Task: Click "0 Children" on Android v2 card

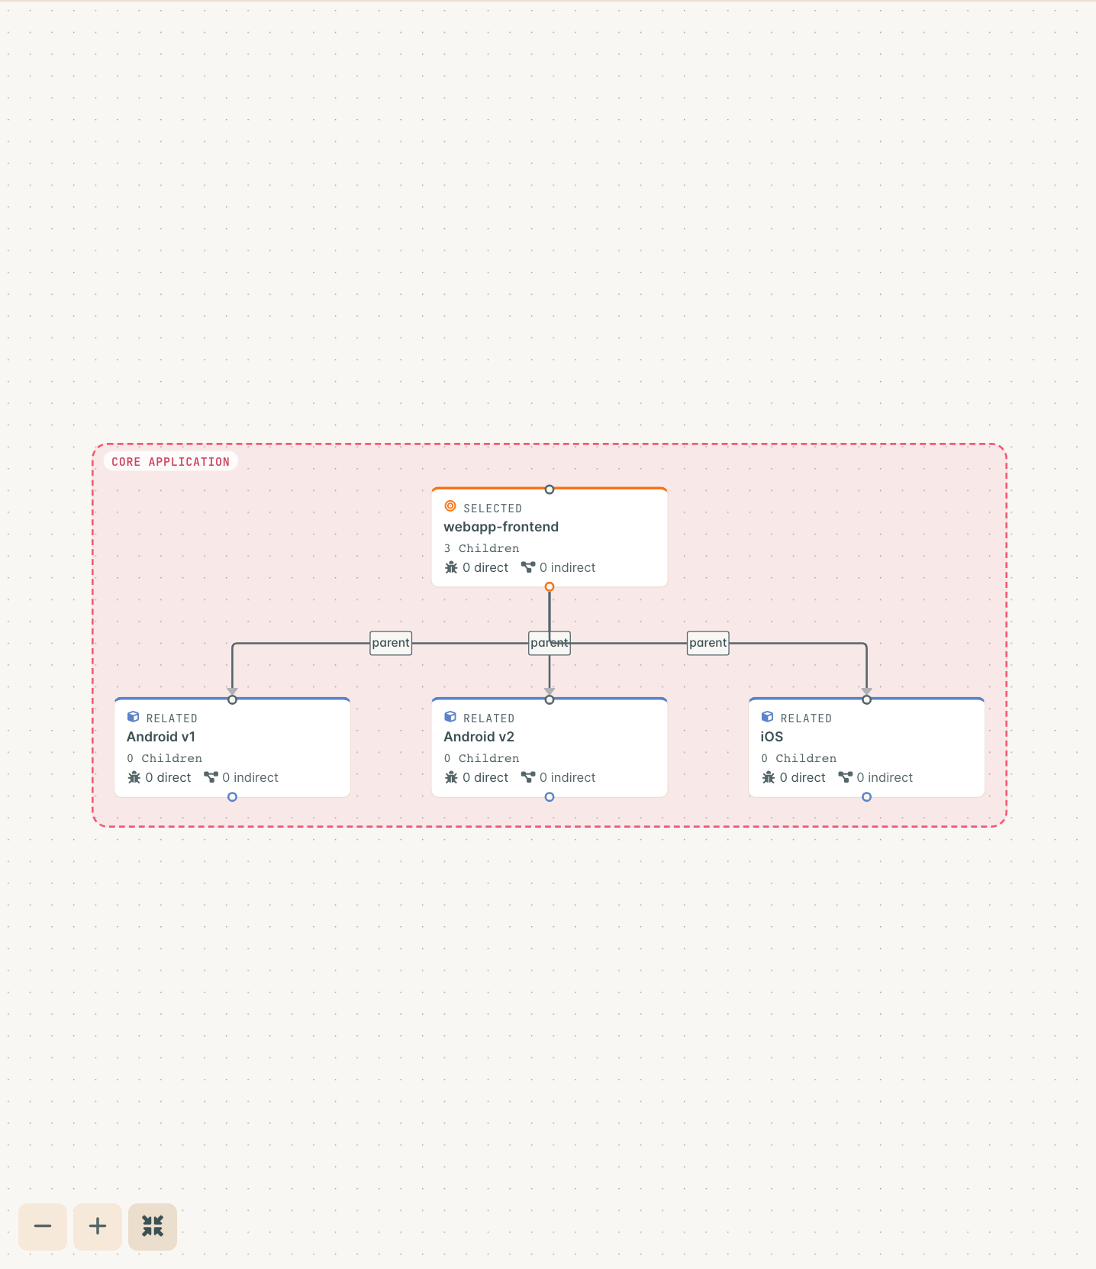Action: (482, 758)
